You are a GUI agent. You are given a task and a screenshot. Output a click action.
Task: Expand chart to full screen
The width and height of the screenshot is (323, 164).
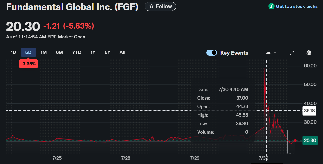click(x=292, y=53)
